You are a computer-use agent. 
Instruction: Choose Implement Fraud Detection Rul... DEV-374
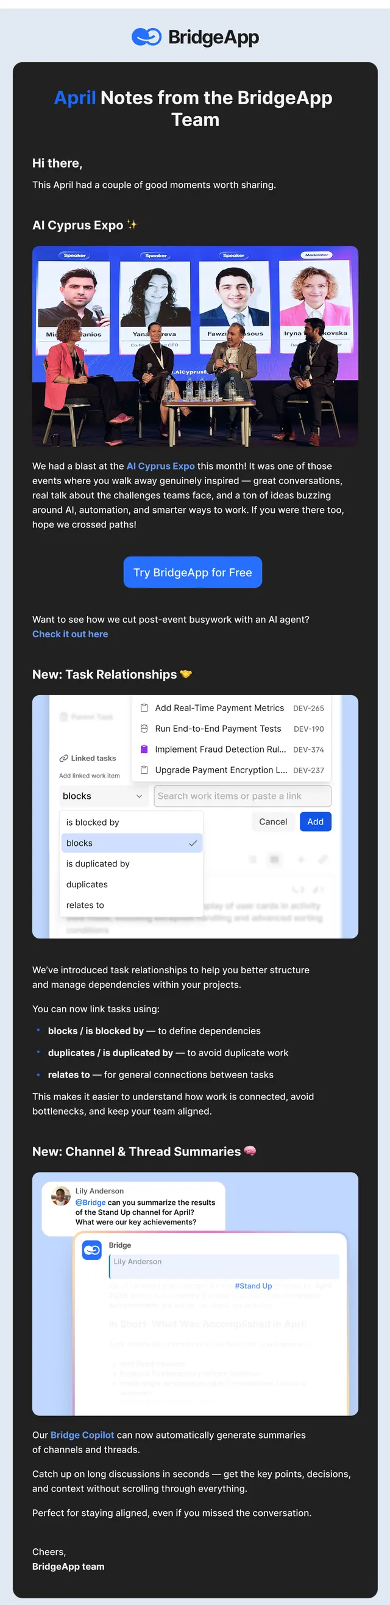(x=232, y=749)
